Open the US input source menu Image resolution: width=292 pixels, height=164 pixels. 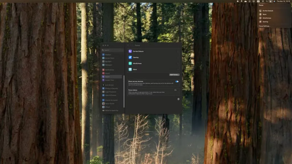(258, 1)
